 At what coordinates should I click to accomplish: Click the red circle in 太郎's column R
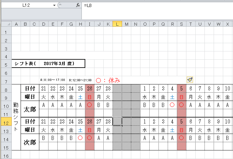(172, 105)
